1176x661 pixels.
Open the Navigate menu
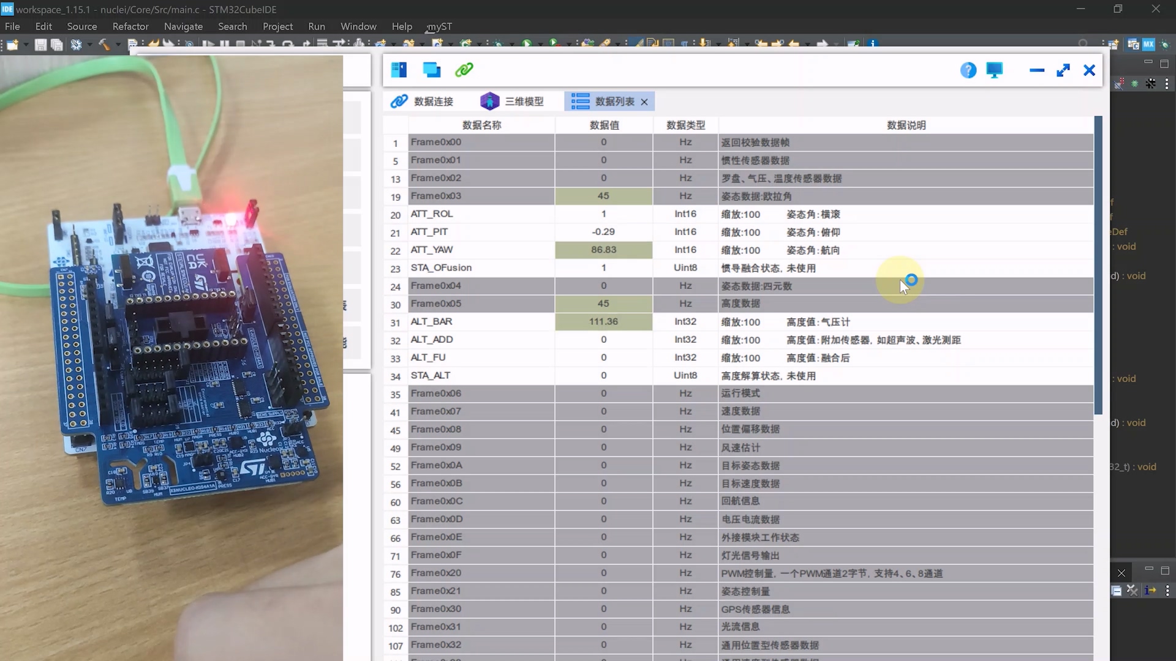pyautogui.click(x=183, y=26)
